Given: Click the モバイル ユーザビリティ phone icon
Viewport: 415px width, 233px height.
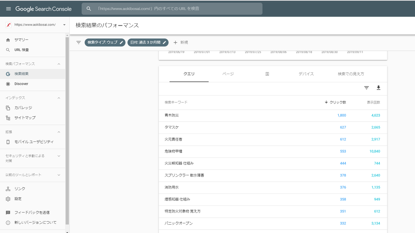Looking at the screenshot, I should point(8,142).
